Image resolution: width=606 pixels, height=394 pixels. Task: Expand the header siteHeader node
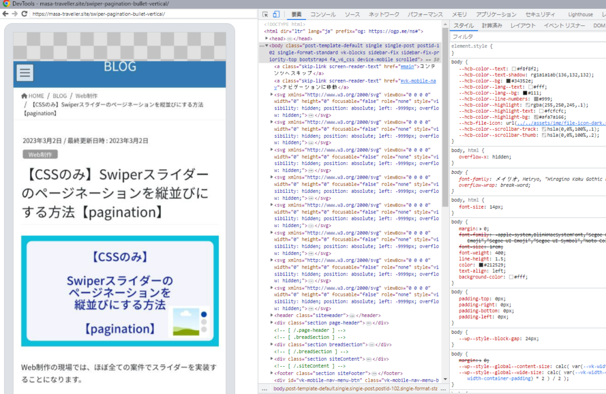click(x=272, y=315)
